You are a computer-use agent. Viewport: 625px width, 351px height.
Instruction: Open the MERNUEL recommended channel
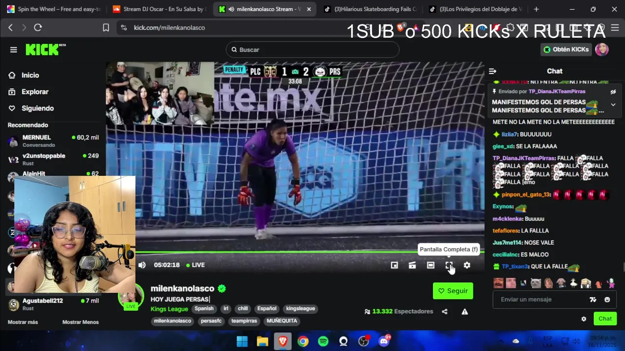53,141
